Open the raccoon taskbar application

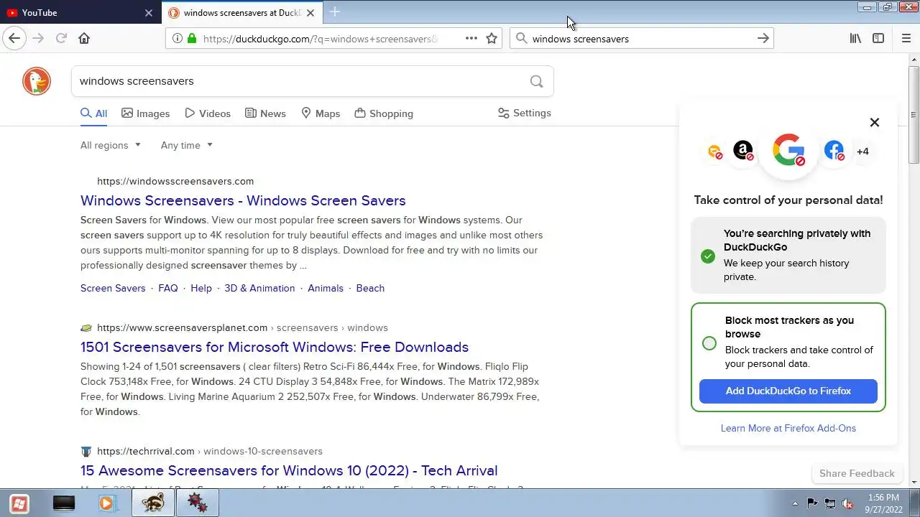[x=153, y=503]
